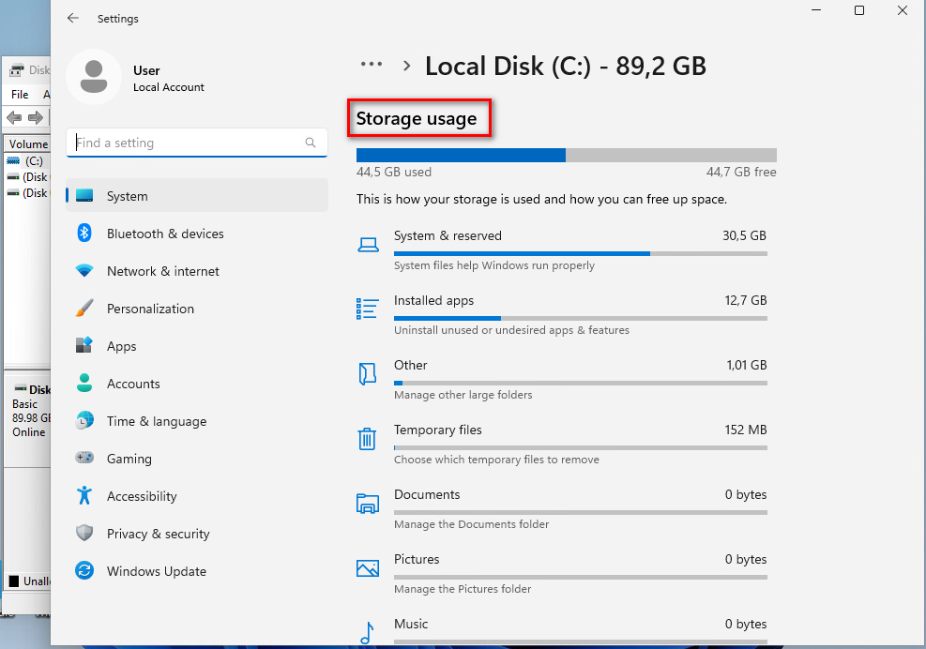Select the Network & internet globe icon
The image size is (926, 649).
84,271
